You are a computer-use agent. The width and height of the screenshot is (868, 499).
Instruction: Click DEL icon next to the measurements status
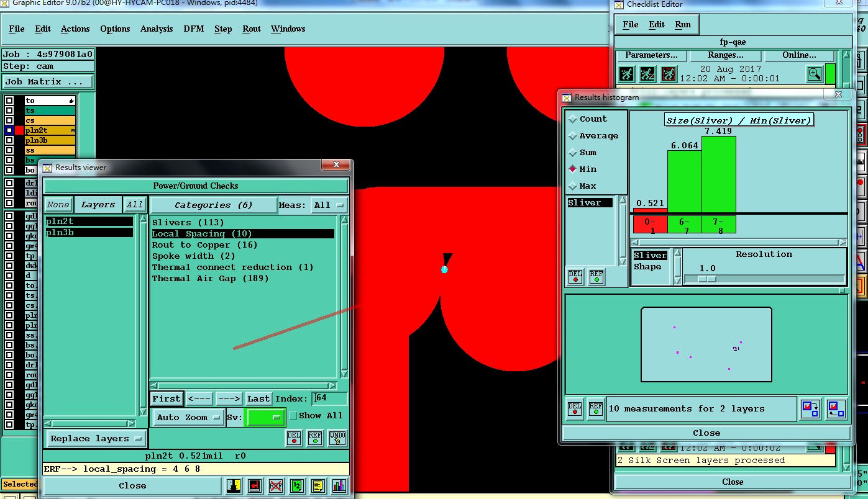(575, 409)
